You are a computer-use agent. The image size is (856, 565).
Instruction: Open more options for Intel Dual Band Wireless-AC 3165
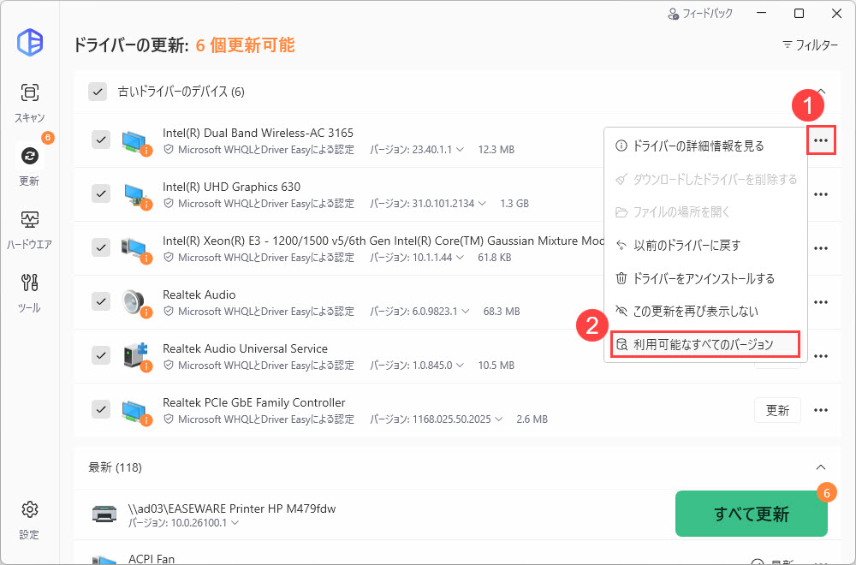click(821, 141)
